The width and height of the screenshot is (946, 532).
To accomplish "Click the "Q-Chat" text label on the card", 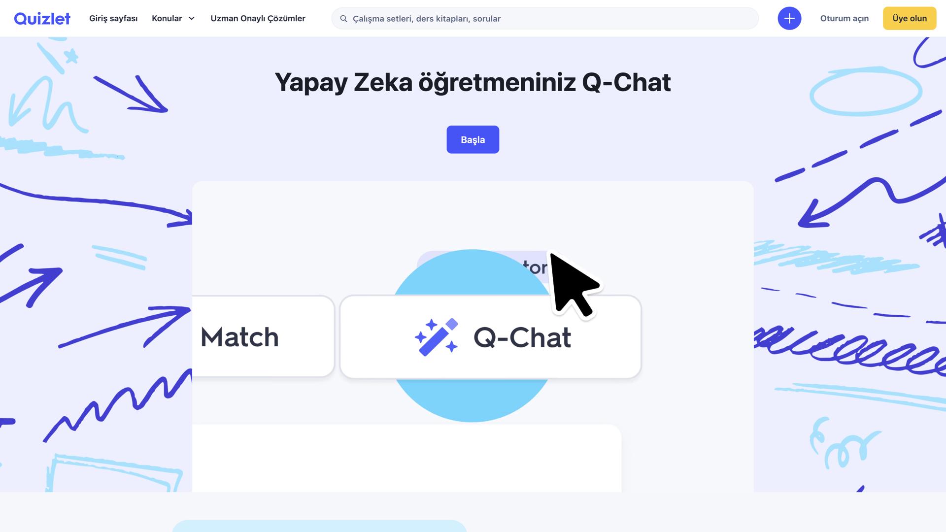I will [x=522, y=337].
